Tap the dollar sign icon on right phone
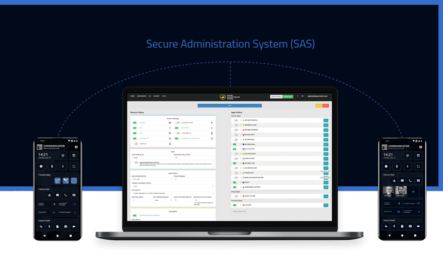 pos(408,166)
